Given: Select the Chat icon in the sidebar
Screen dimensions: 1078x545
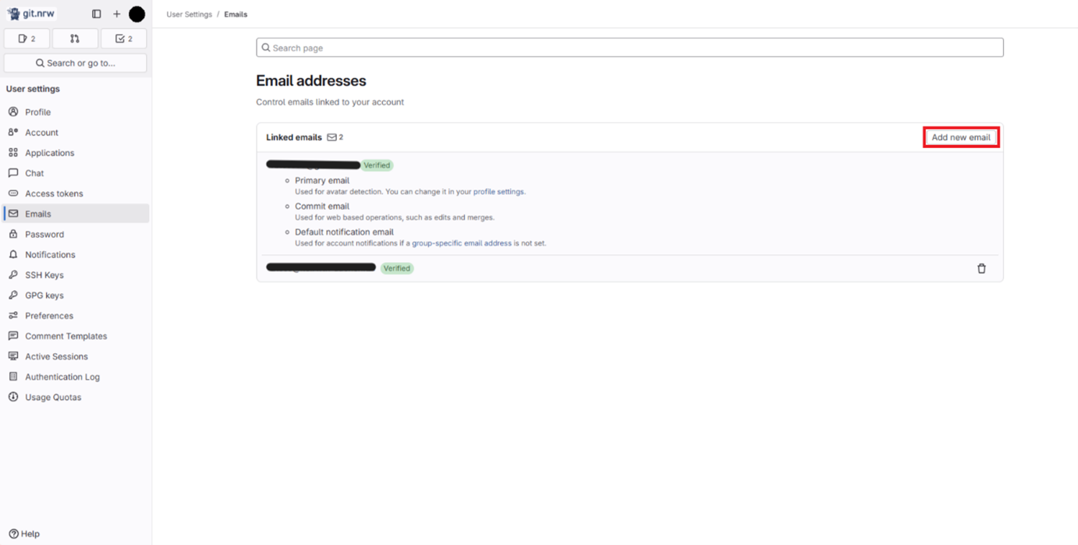Looking at the screenshot, I should pos(13,172).
